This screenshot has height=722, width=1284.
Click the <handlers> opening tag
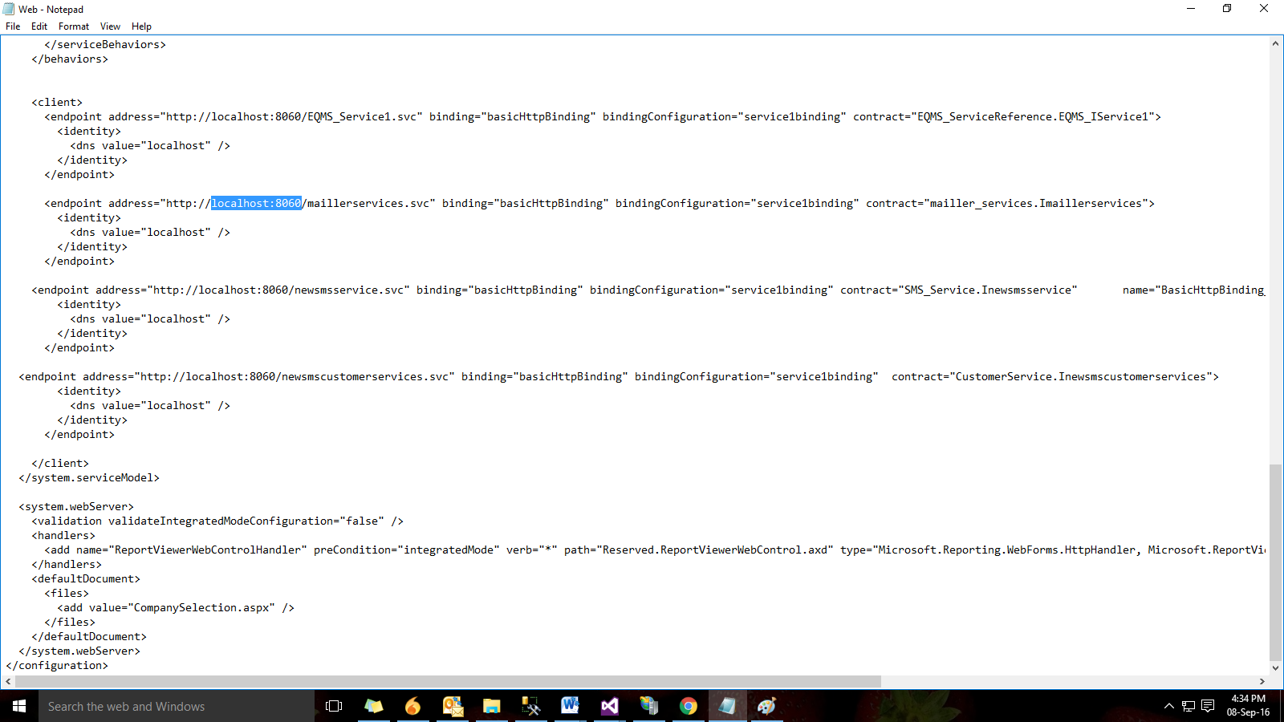(63, 536)
